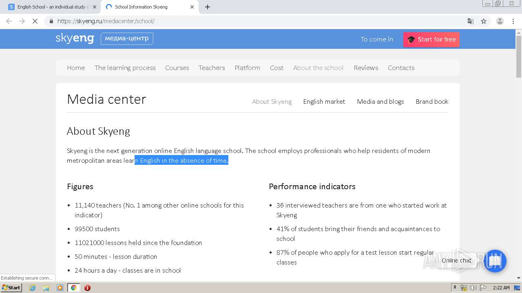Click the vertical scrollbar thumb
The height and width of the screenshot is (293, 522).
click(519, 56)
